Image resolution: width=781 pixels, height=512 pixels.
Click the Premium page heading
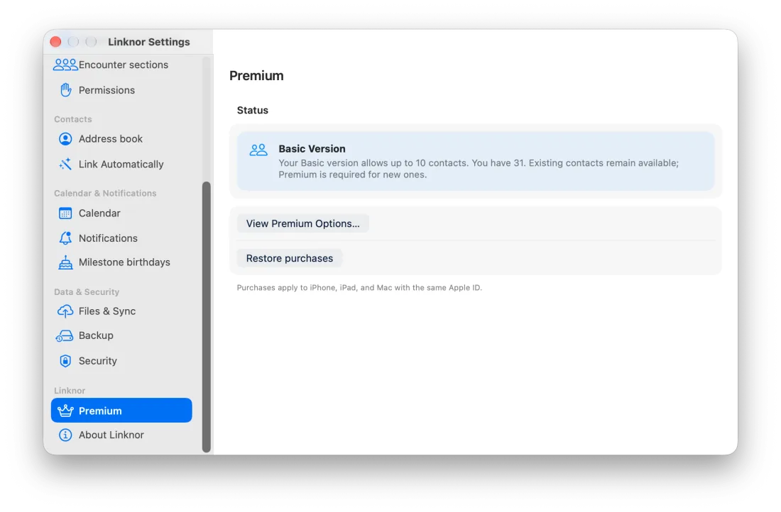click(256, 76)
